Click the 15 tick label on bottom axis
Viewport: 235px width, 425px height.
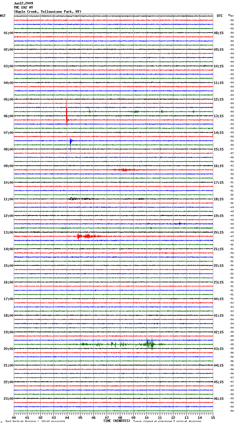pyautogui.click(x=213, y=418)
